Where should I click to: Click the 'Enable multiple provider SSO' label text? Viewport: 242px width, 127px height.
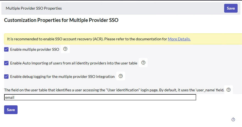coord(35,49)
